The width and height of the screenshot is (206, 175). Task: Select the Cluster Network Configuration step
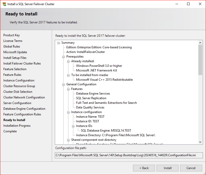[24, 97]
